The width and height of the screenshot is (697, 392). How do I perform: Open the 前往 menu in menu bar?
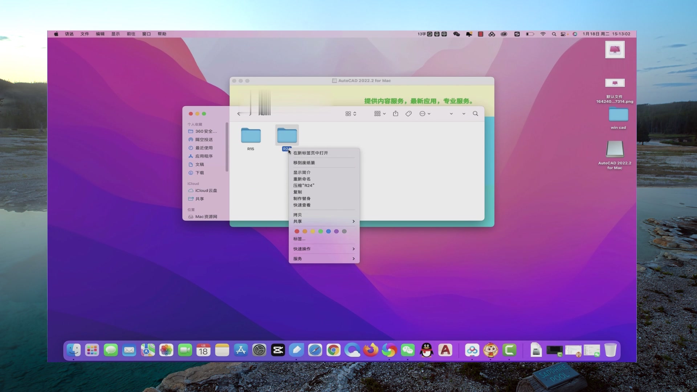point(131,34)
